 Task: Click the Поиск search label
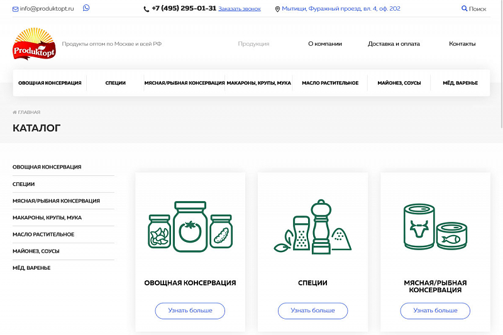point(477,9)
